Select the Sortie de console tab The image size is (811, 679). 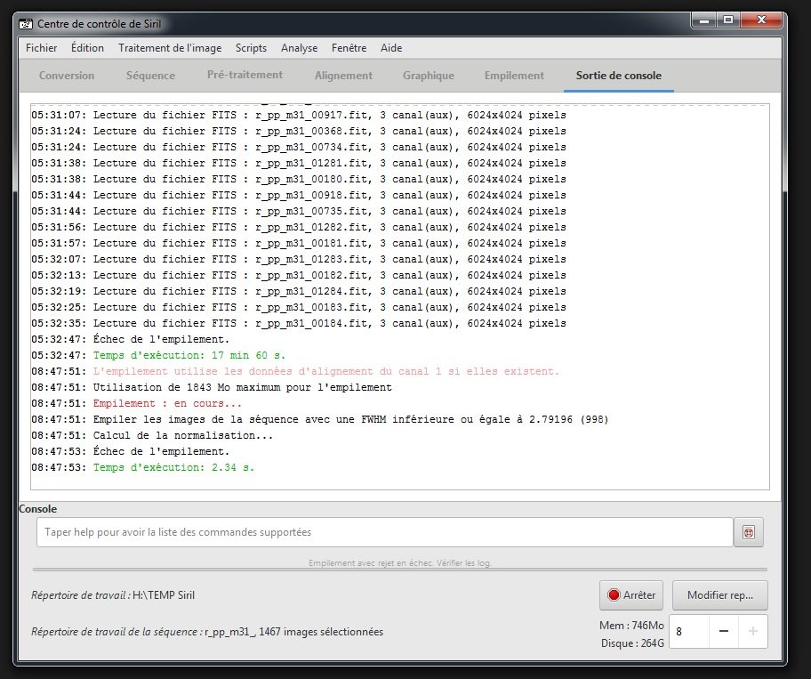[619, 76]
